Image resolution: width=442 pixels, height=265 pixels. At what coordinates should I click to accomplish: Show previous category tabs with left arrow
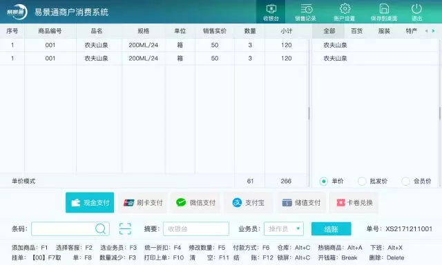coord(427,31)
